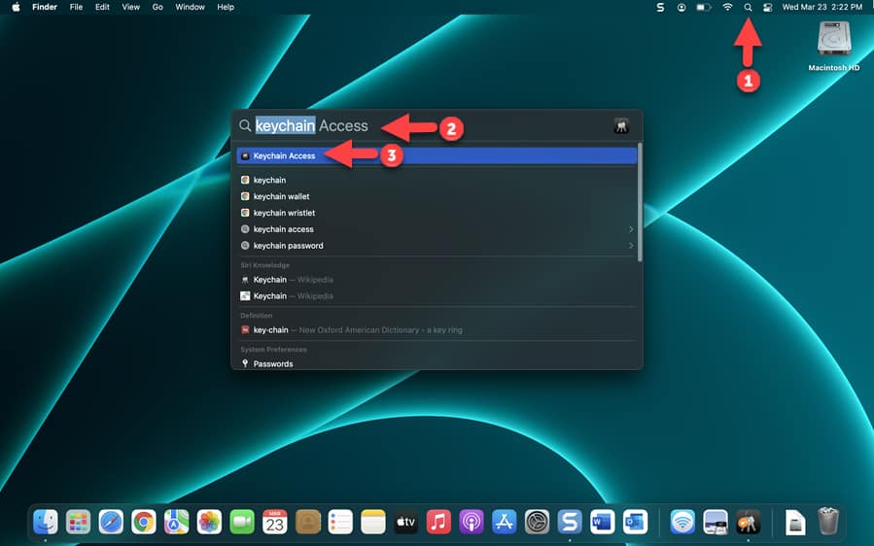
Task: Open Finder from the Dock
Action: (45, 522)
